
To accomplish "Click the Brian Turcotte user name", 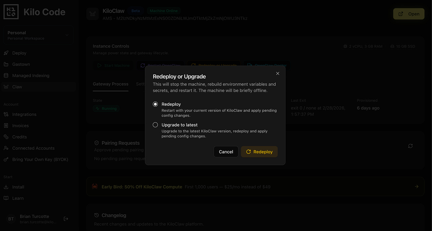I will 34,216.
